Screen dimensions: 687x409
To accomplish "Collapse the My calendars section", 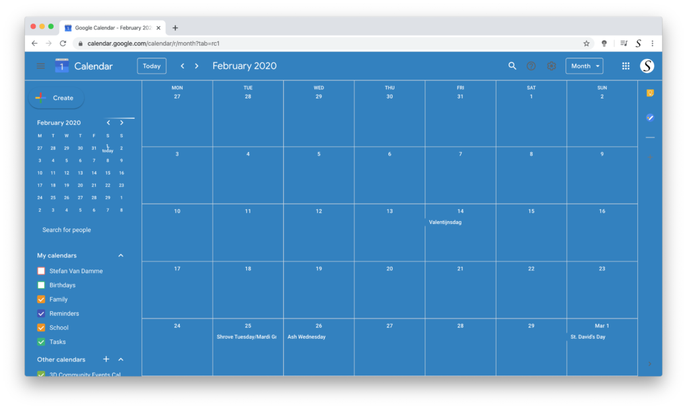I will 121,255.
